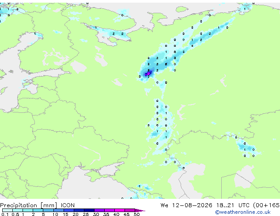The width and height of the screenshot is (280, 216).
Task: Click the '35' legend scale label
Action: point(106,214)
